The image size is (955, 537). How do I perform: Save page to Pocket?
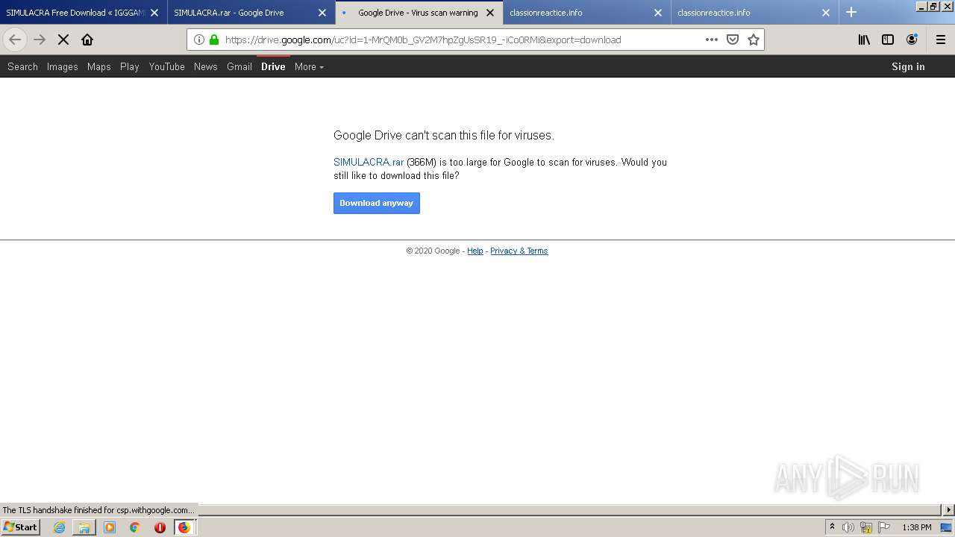(x=733, y=40)
